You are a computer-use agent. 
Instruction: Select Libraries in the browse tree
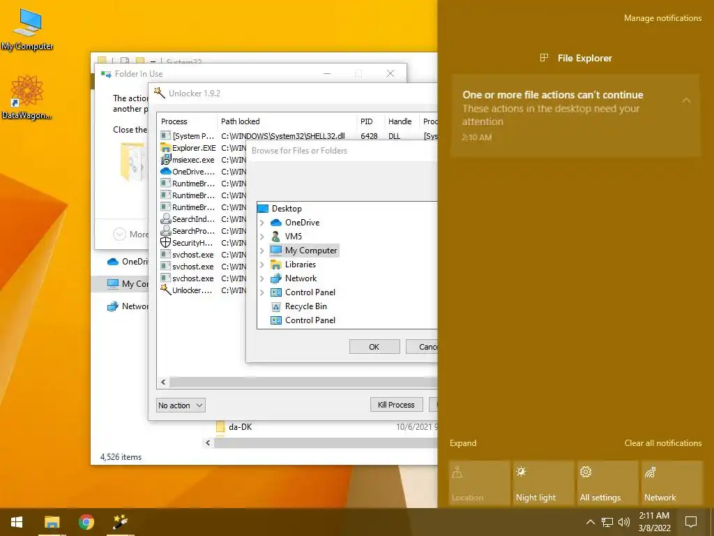[x=300, y=265]
